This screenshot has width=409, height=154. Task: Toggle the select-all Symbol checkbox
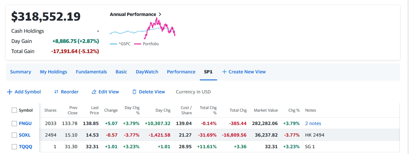tap(14, 110)
